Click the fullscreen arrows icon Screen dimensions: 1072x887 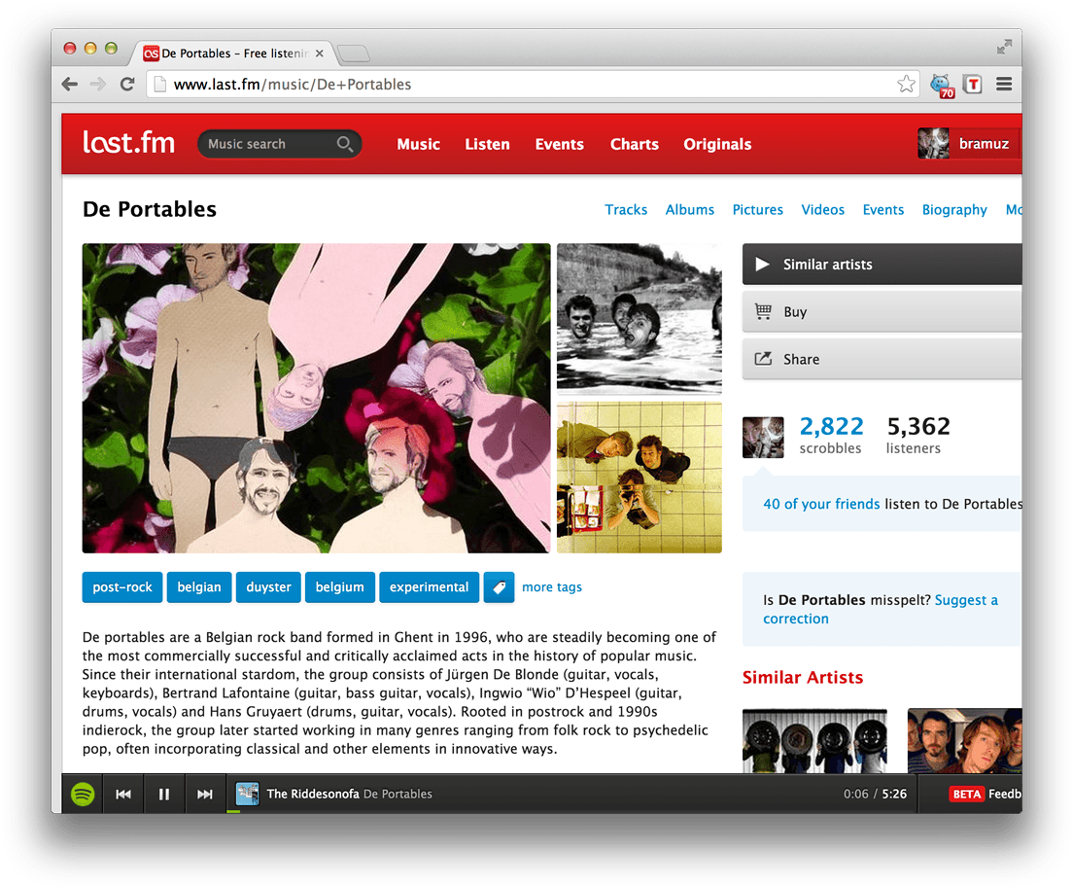[x=1004, y=47]
